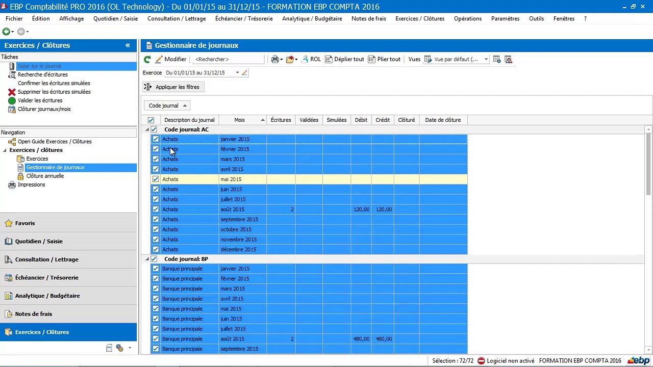Collapse the Exercices / Clôtures side panel

pos(128,45)
